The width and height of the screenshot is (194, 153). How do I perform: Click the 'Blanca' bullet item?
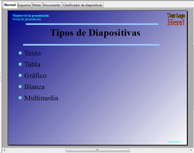coord(34,87)
